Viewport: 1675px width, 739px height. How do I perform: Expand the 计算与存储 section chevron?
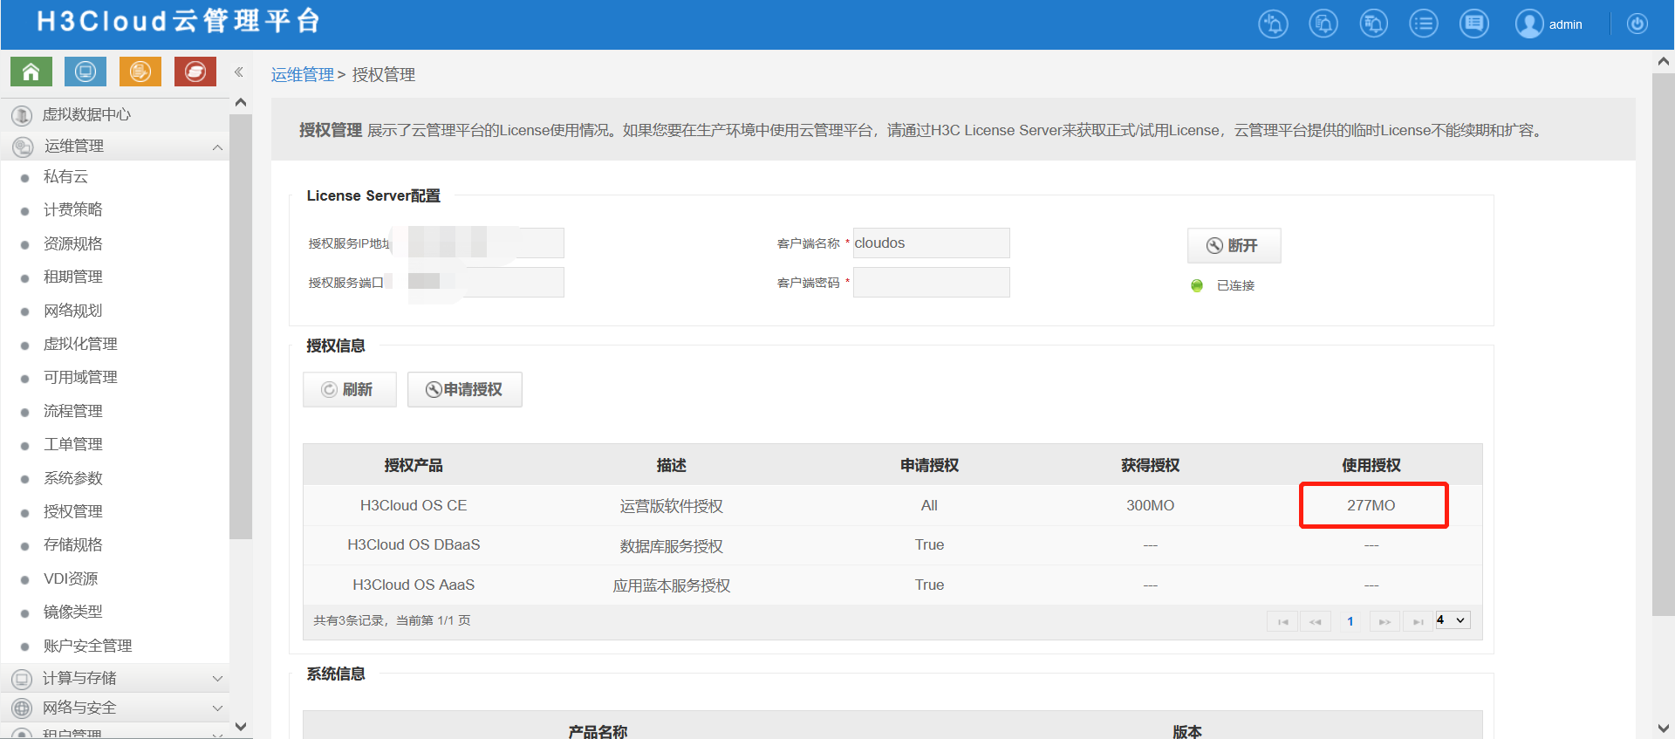(217, 679)
